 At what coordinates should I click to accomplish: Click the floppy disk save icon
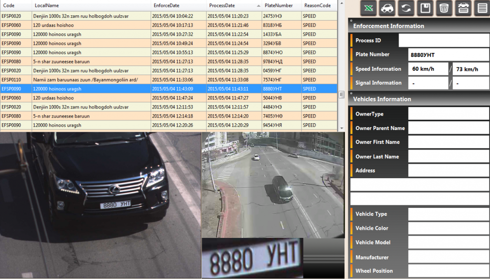click(425, 8)
